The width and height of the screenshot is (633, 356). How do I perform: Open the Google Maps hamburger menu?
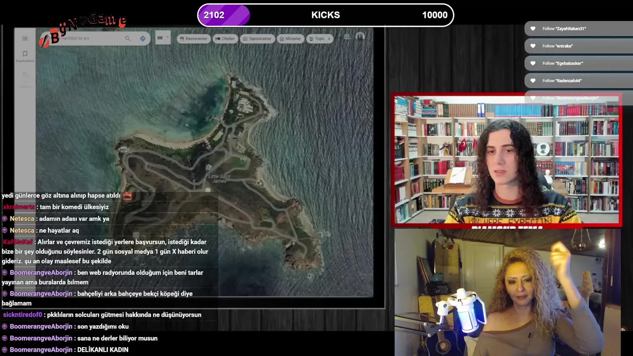coord(25,38)
